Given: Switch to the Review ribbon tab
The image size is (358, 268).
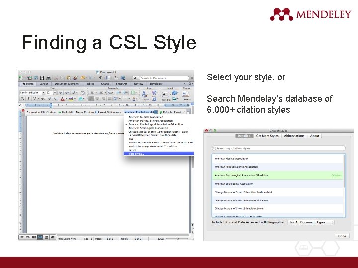Looking at the screenshot, I should (x=138, y=84).
